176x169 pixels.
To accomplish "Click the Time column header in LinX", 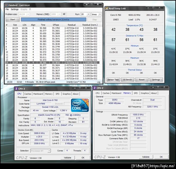I will [43, 25].
